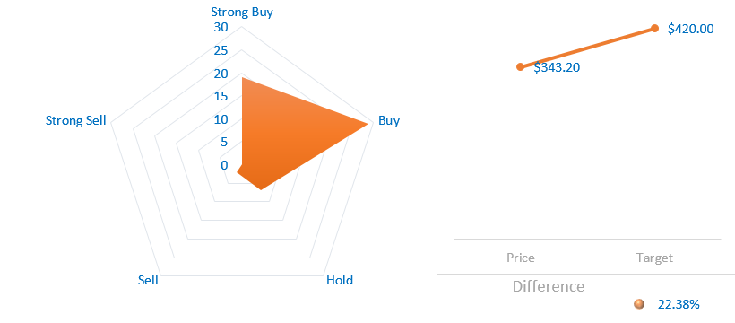The image size is (735, 323).
Task: Click the 30 radar axis scale value
Action: (220, 27)
